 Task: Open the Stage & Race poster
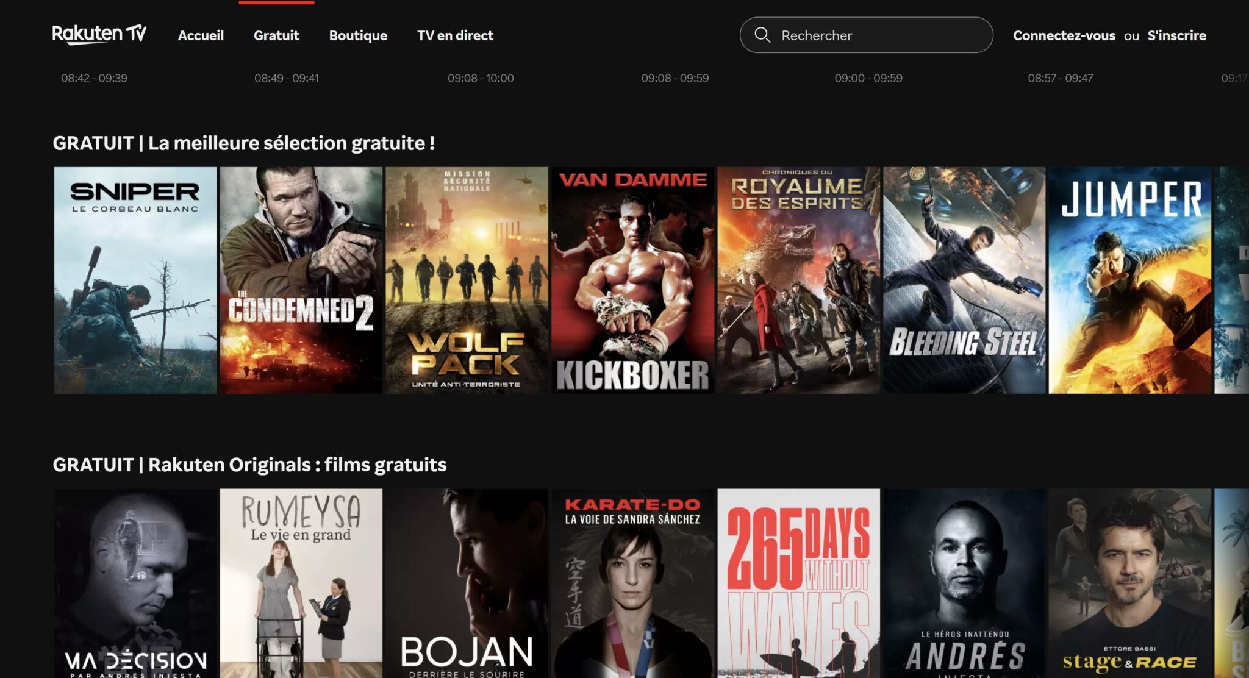pos(1130,583)
